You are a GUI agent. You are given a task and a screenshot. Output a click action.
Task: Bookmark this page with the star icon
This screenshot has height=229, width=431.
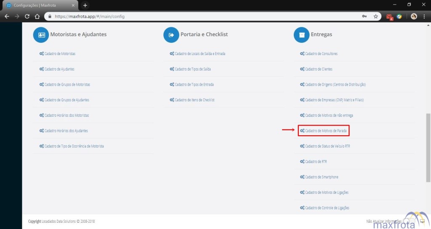(375, 17)
